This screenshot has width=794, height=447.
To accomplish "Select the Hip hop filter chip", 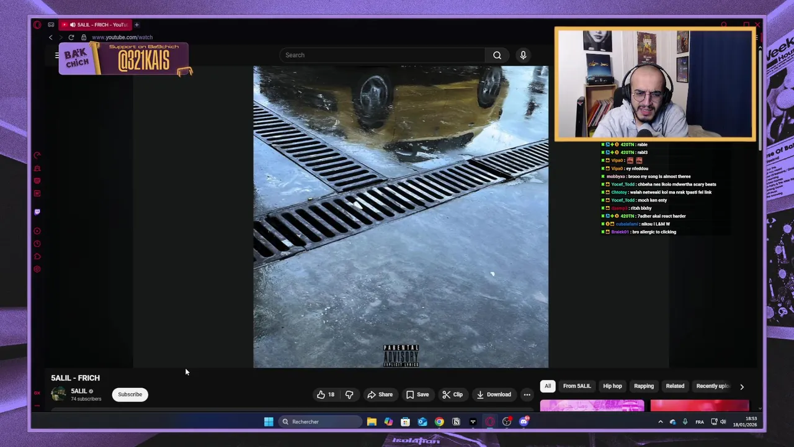I will coord(612,386).
